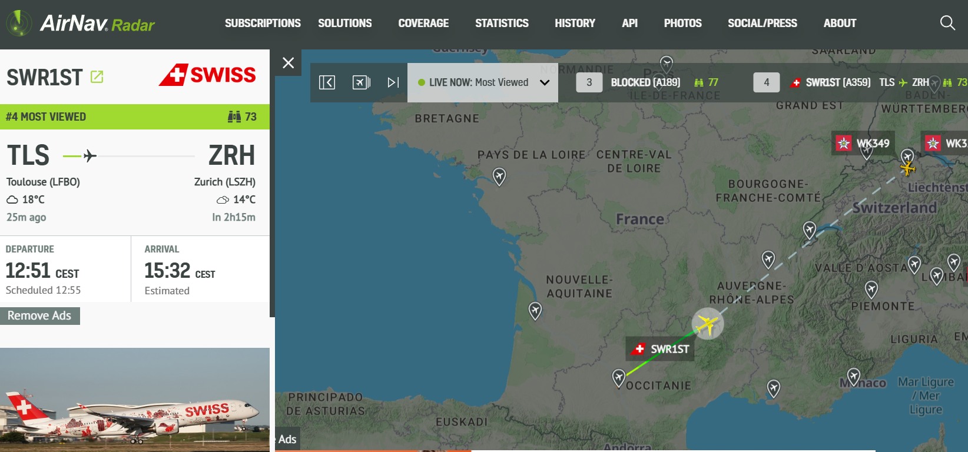Click the ZRH destination airport code
Image resolution: width=968 pixels, height=452 pixels.
(232, 156)
